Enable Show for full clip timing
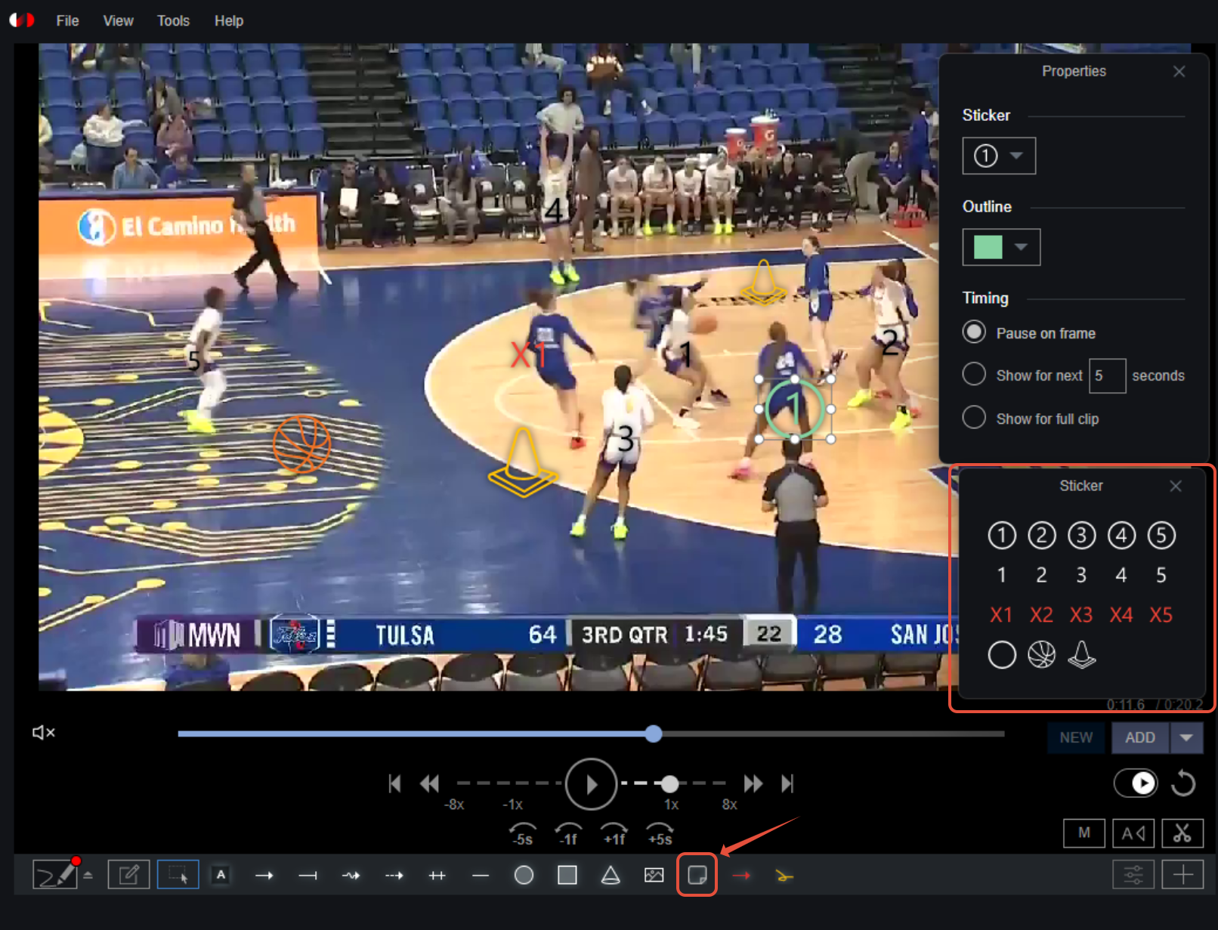The width and height of the screenshot is (1218, 930). tap(974, 418)
